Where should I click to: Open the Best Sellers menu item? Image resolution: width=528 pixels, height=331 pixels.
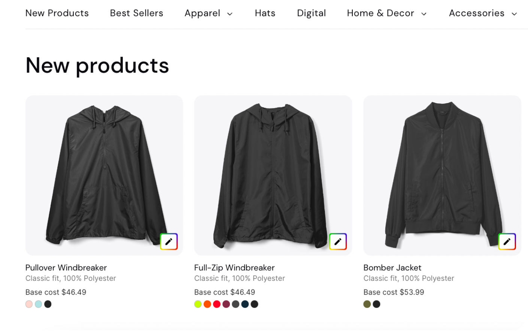click(x=136, y=13)
